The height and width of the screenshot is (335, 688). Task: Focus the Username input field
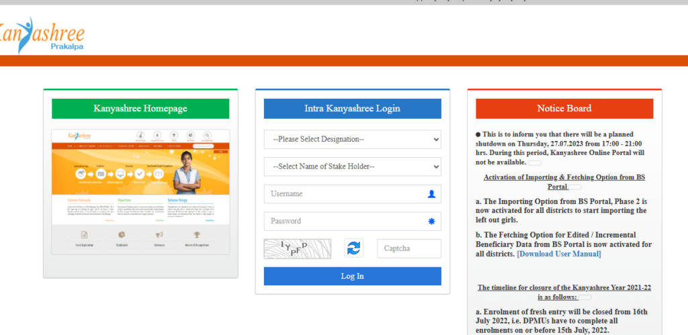pyautogui.click(x=352, y=194)
